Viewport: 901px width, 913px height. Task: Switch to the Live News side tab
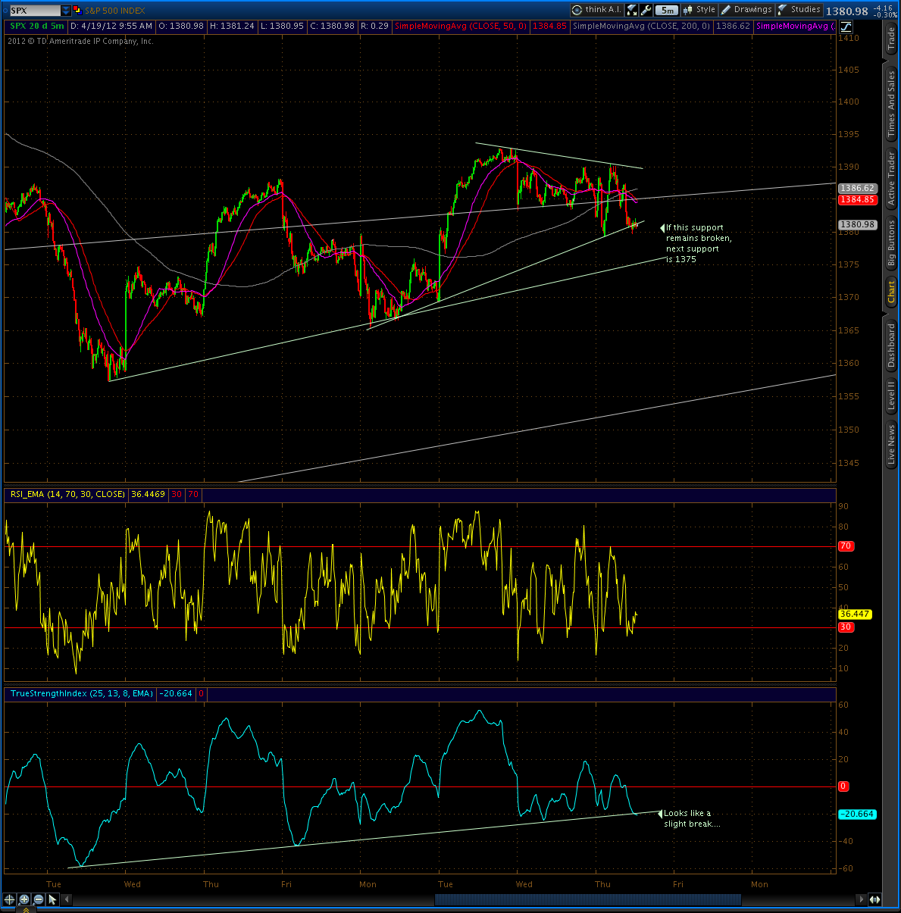tap(891, 444)
